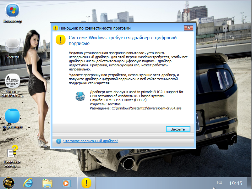This screenshot has width=252, height=189.
Task: Click the Show desktop strip
Action: [x=249, y=183]
